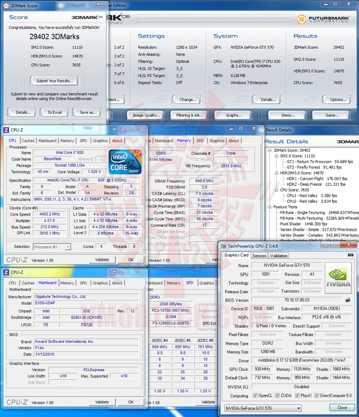The image size is (359, 417).
Task: Open Memory tab in bottom CPU-Z window
Action: click(x=67, y=283)
